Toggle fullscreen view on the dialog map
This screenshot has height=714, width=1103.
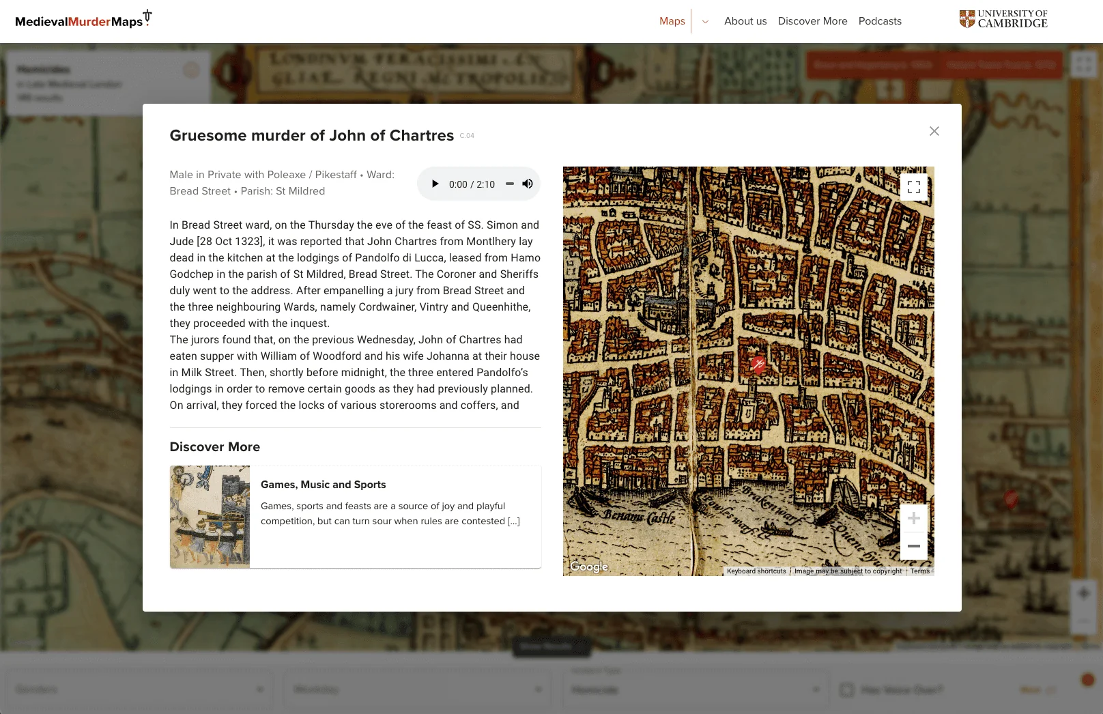click(914, 187)
